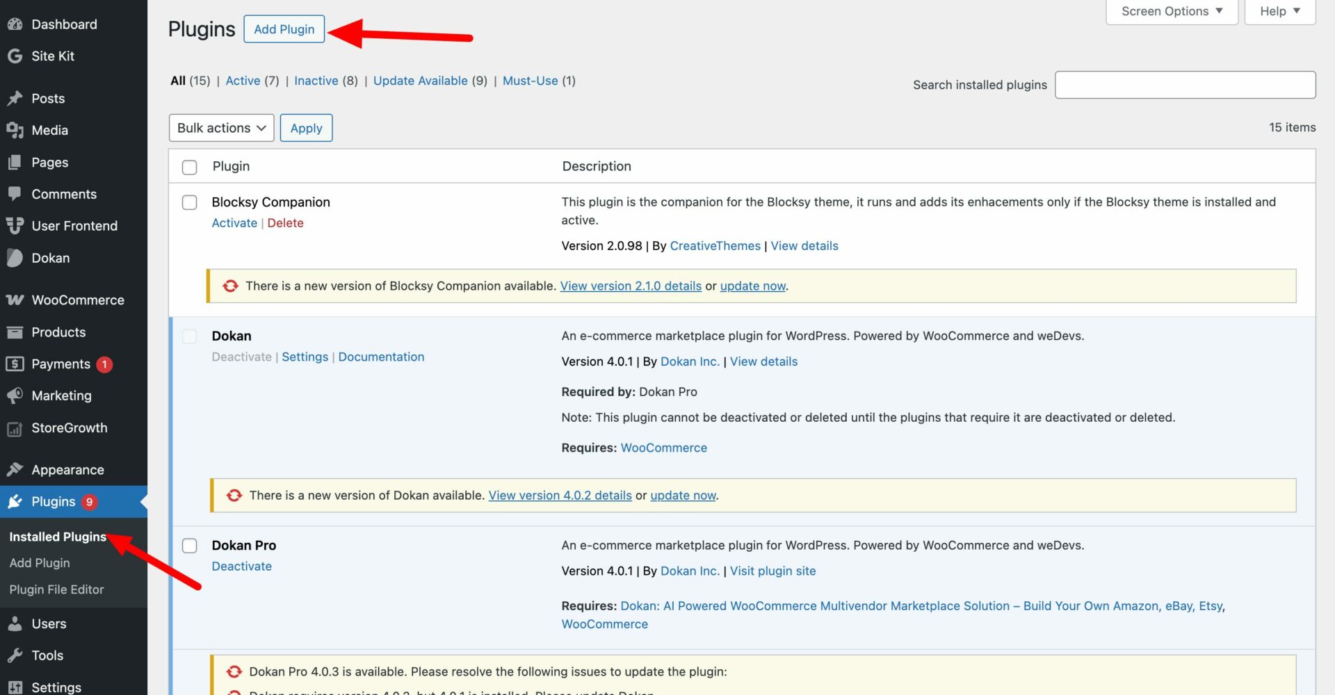Click the Dokan logo icon in sidebar
The width and height of the screenshot is (1335, 695).
15,258
